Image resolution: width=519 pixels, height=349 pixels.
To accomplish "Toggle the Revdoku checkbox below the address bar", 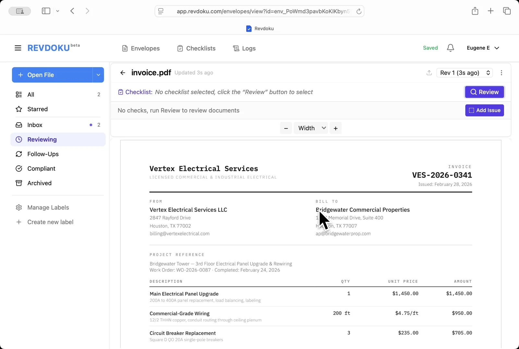I will tap(249, 29).
